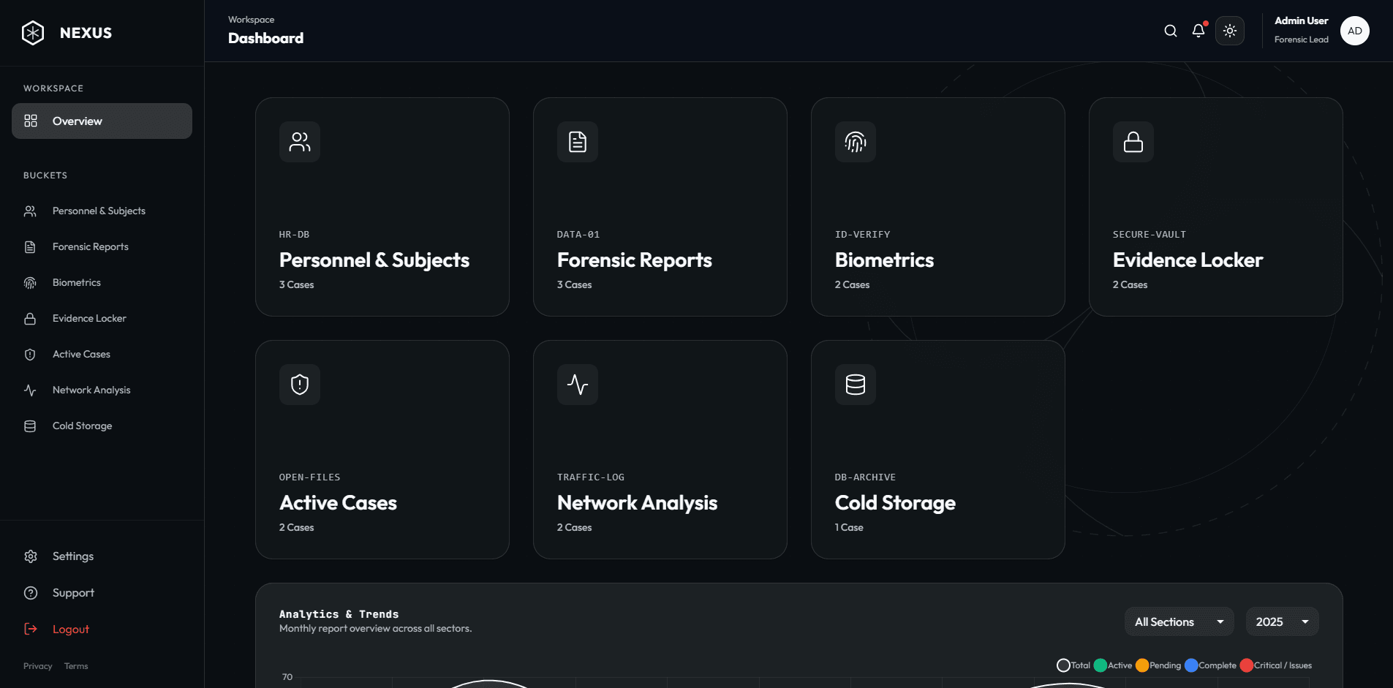Expand the Personnel & Subjects bucket in sidebar
1393x688 pixels.
(98, 211)
